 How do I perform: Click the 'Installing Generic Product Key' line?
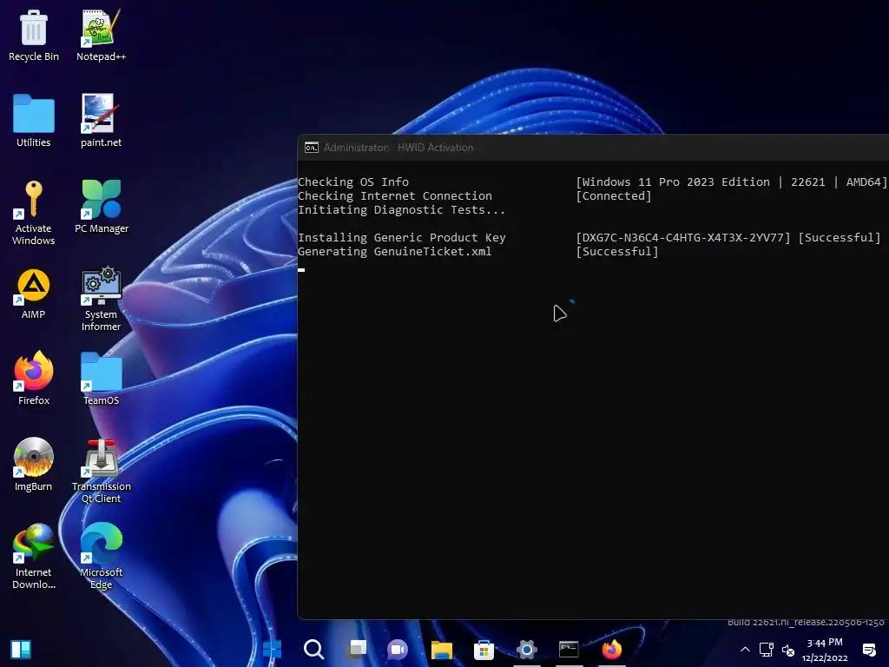pyautogui.click(x=401, y=238)
